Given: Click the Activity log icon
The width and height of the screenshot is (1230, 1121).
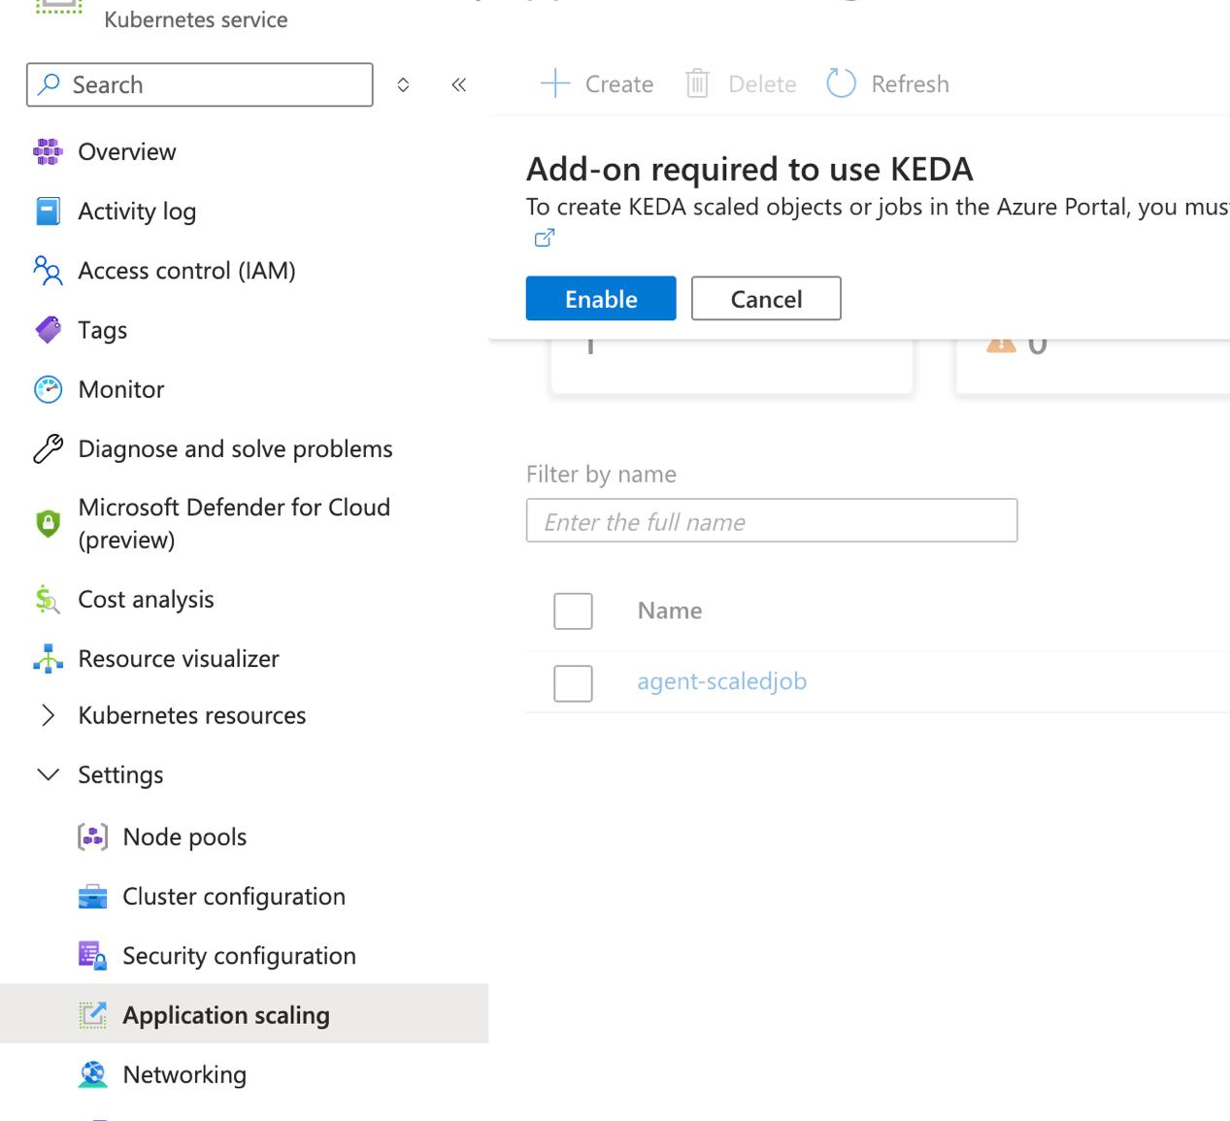Looking at the screenshot, I should coord(48,211).
